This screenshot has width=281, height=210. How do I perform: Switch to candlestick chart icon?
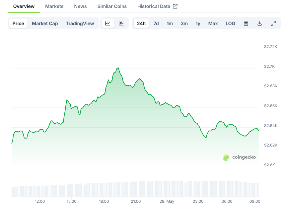click(121, 23)
